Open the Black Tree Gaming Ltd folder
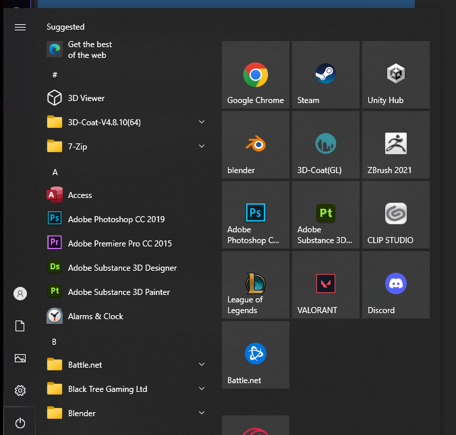 pos(127,389)
